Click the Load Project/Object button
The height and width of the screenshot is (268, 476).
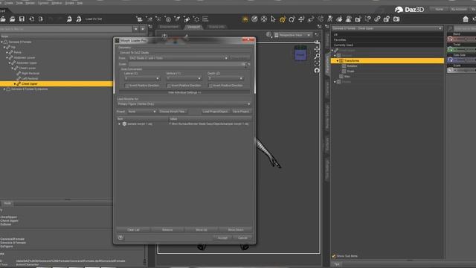pyautogui.click(x=215, y=112)
